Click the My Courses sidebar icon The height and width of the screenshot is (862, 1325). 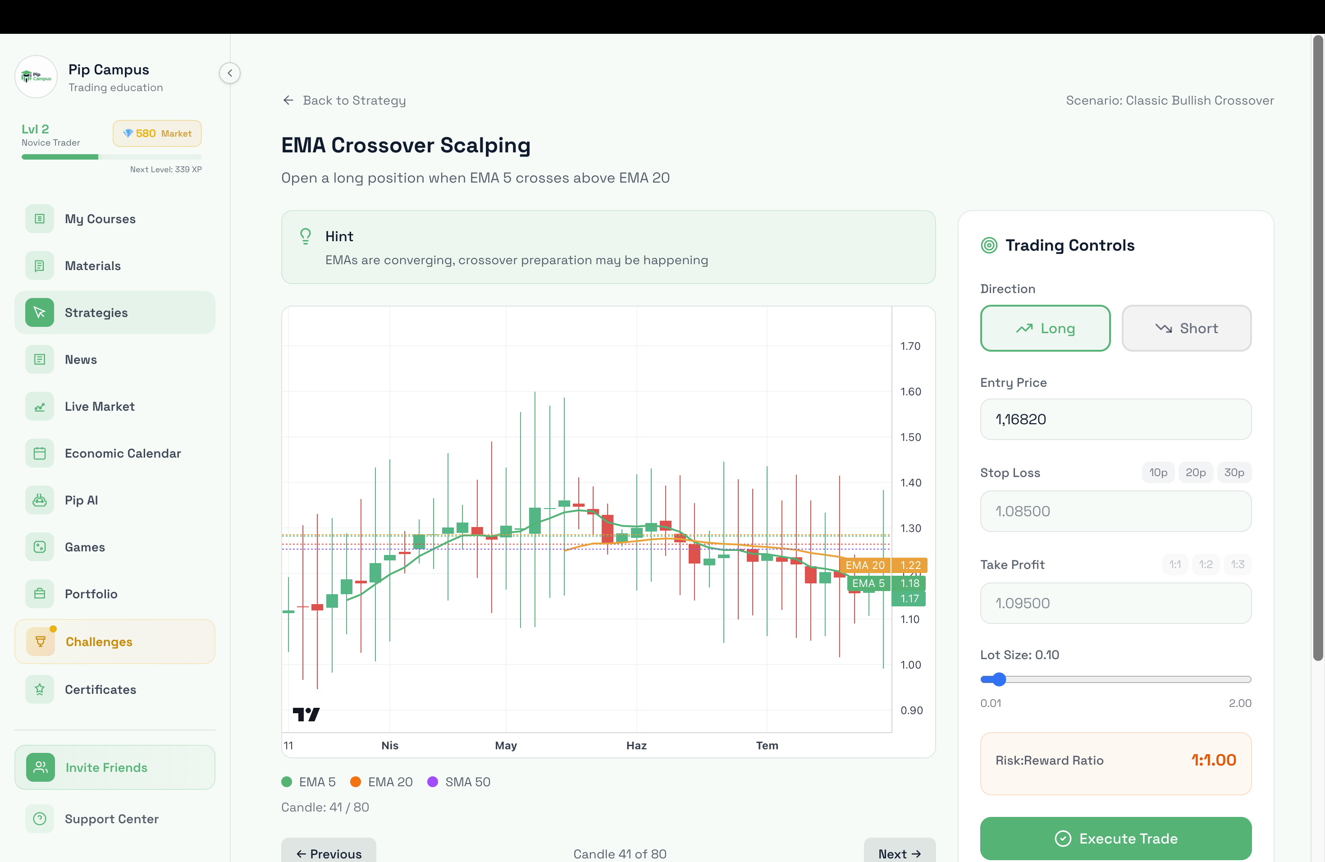click(x=40, y=219)
